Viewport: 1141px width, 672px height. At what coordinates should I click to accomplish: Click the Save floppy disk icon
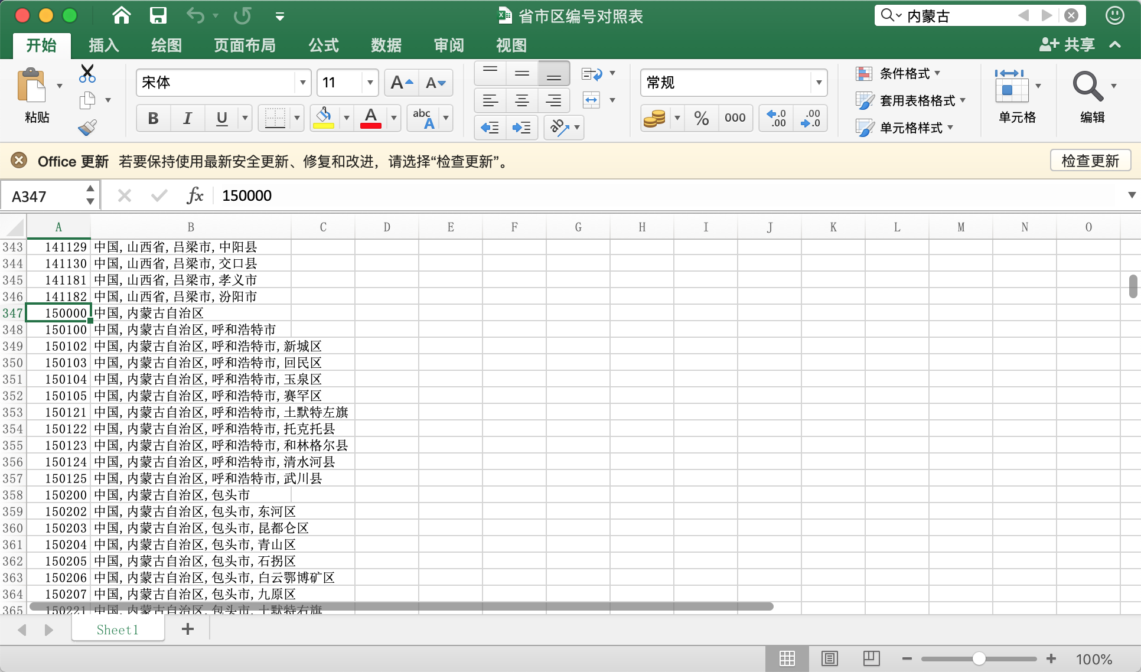[158, 15]
